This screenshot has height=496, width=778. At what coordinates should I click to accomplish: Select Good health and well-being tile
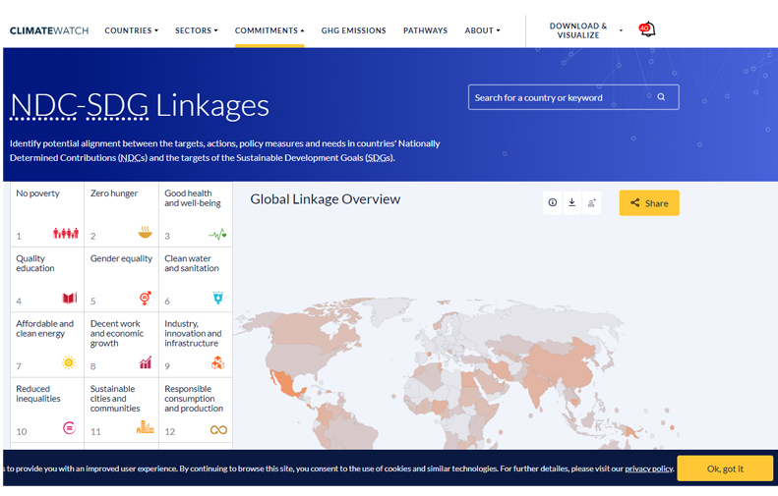pos(196,214)
